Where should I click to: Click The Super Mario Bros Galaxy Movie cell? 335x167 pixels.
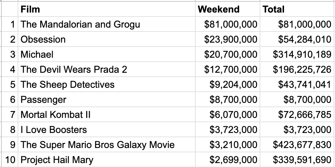point(107,145)
